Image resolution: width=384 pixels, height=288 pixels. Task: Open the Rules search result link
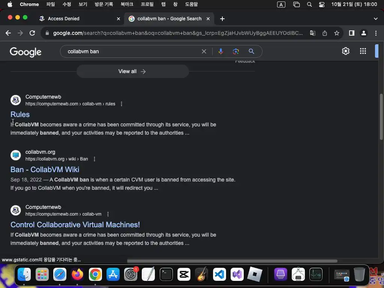pos(20,114)
